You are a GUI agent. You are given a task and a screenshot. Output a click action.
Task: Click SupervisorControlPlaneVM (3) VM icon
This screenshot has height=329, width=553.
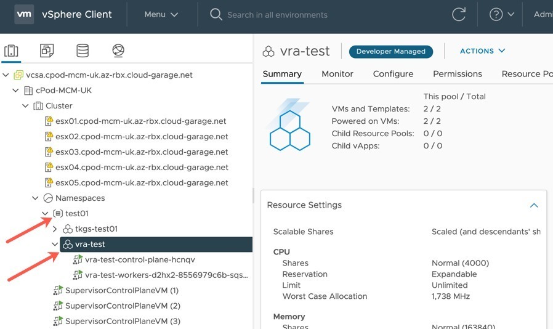(58, 321)
